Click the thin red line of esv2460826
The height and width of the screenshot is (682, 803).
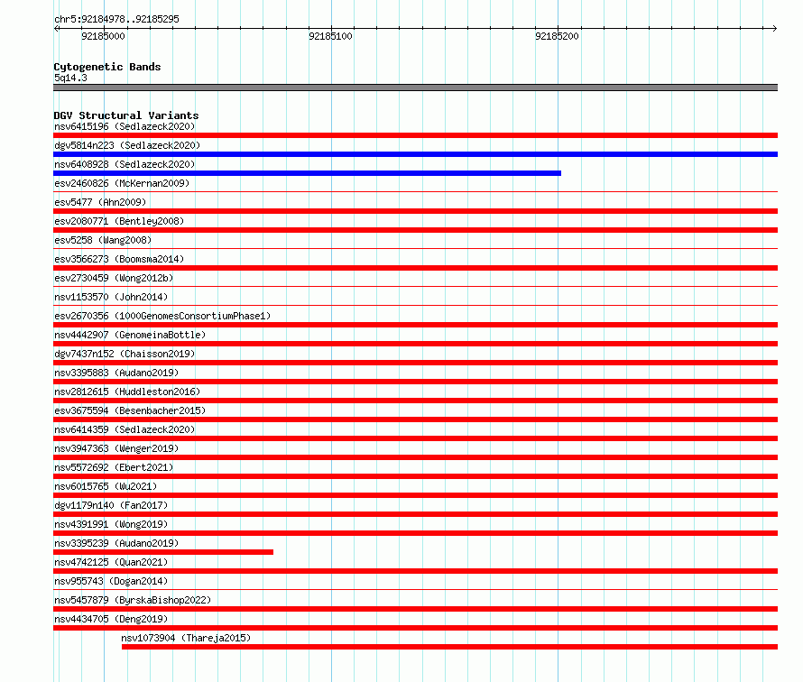(x=415, y=192)
